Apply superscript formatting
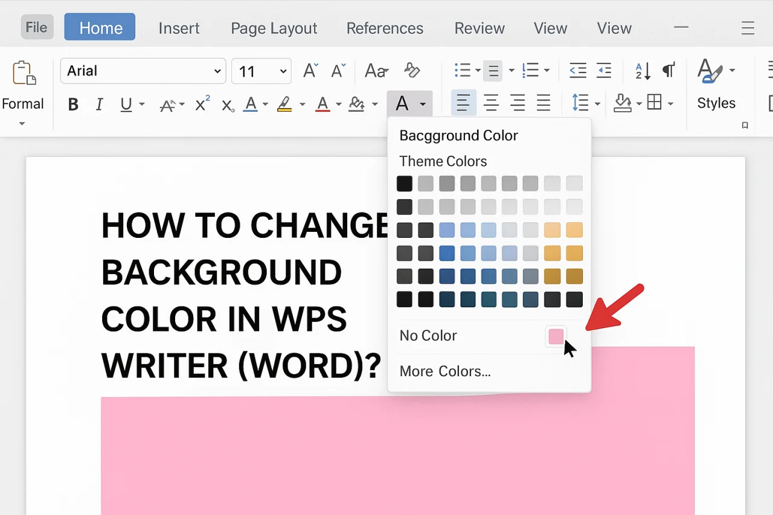This screenshot has height=515, width=773. (x=202, y=104)
